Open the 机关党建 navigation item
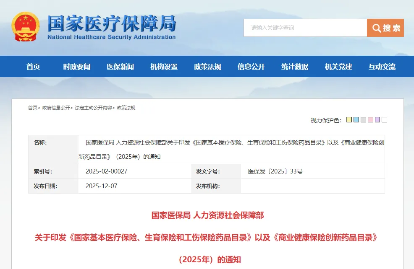The width and height of the screenshot is (414, 269). [x=338, y=67]
